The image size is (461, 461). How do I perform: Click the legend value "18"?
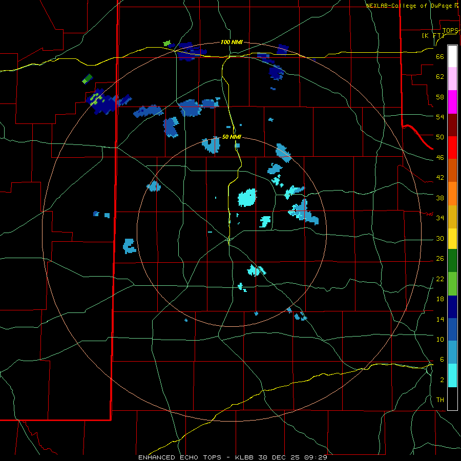pos(440,299)
